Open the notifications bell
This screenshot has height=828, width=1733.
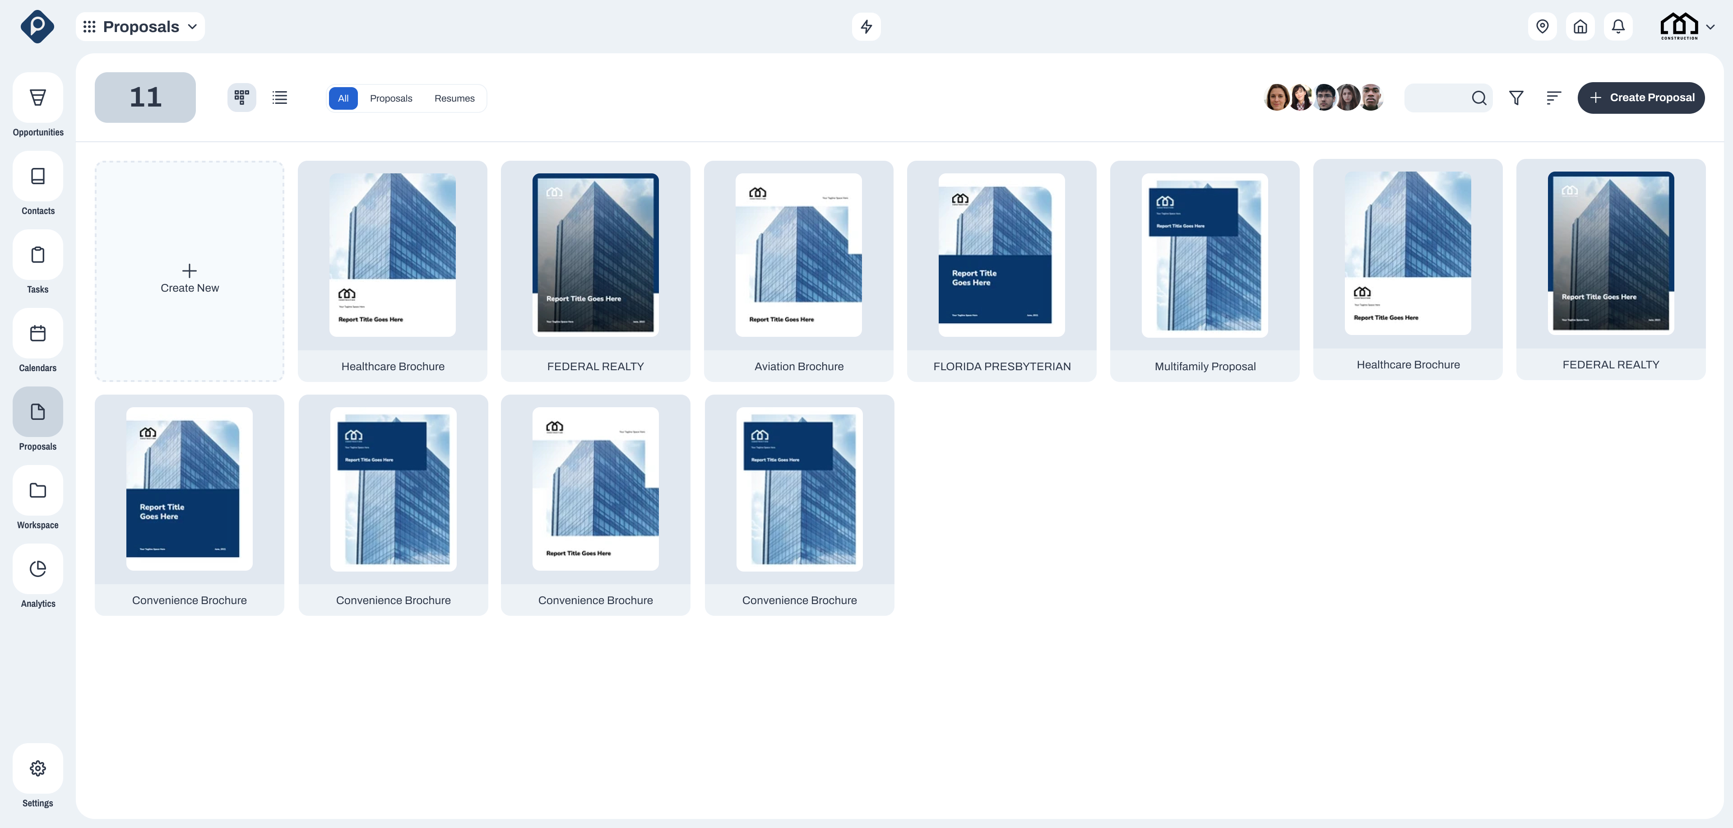pos(1619,26)
